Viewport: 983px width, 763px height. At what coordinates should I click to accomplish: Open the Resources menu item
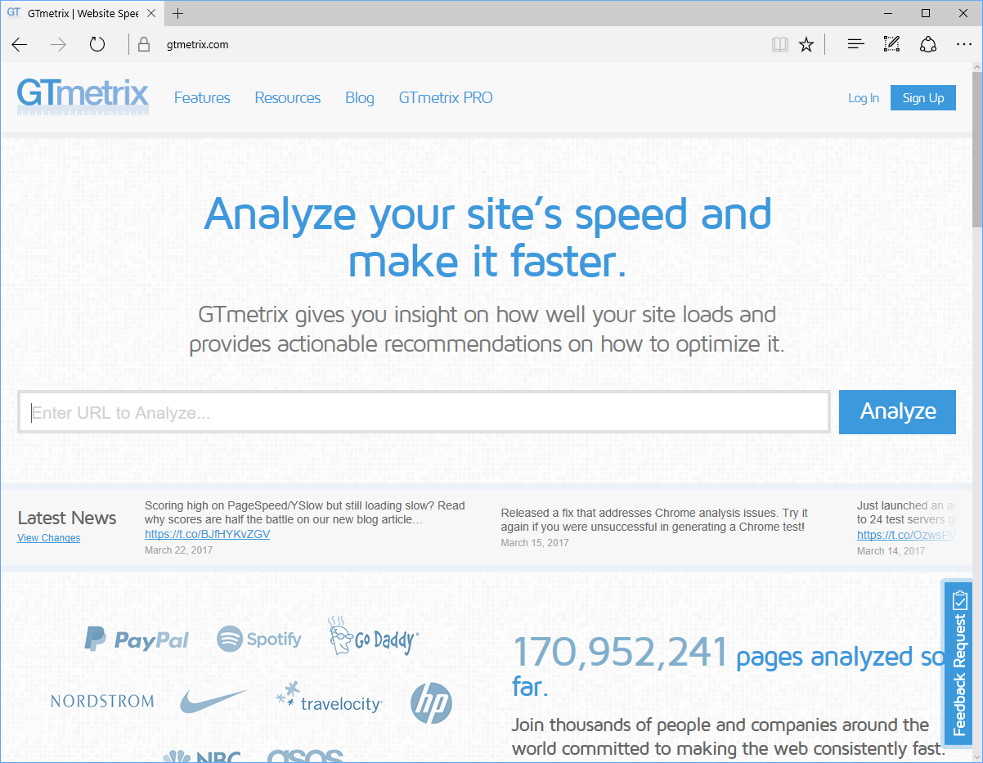click(x=287, y=98)
